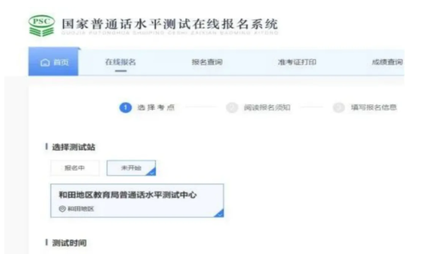This screenshot has width=432, height=254.
Task: Open the 报名查询 tab
Action: click(207, 62)
